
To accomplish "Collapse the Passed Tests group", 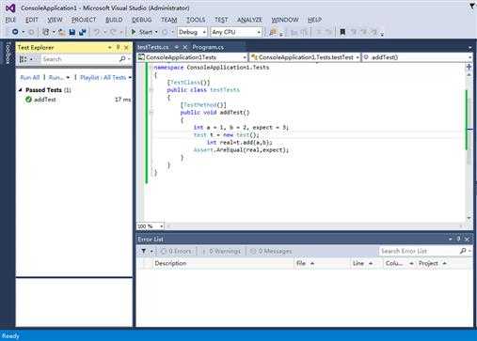I will [21, 90].
